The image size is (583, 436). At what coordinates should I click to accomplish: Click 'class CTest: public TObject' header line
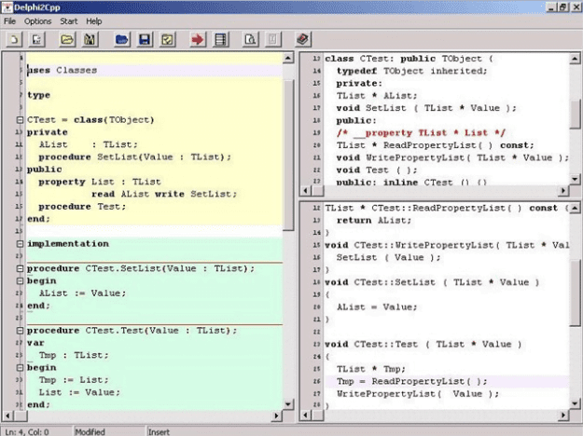pos(409,59)
